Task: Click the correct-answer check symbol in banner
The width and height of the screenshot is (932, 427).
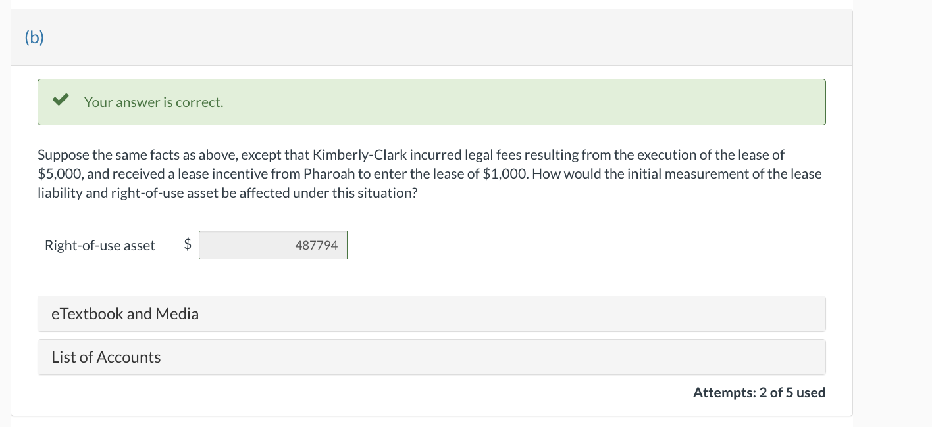Action: (61, 100)
